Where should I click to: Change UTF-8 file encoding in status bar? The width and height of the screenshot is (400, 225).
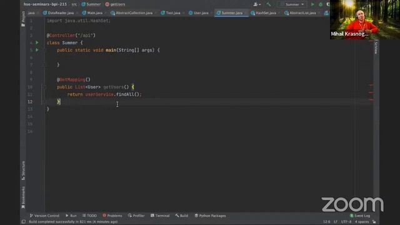[346, 222]
